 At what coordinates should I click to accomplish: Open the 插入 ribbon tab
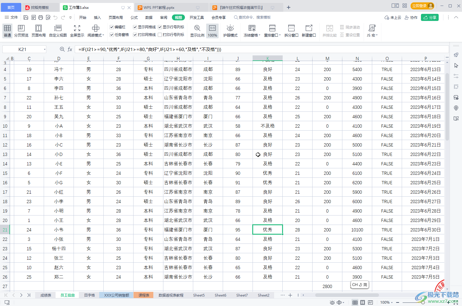pos(97,17)
